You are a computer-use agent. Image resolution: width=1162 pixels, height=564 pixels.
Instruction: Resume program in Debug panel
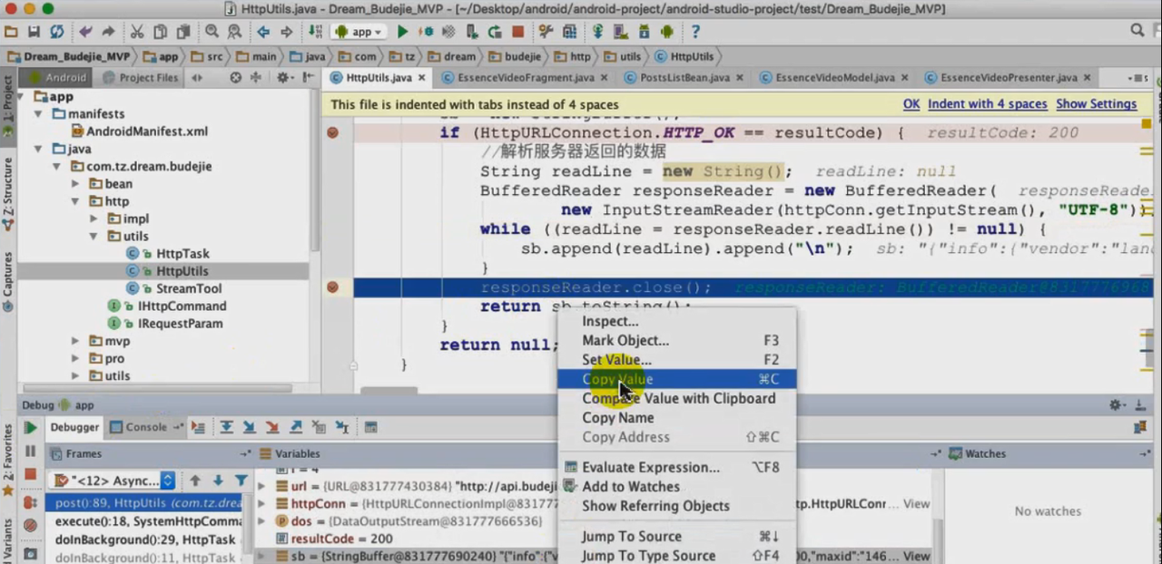(x=31, y=427)
